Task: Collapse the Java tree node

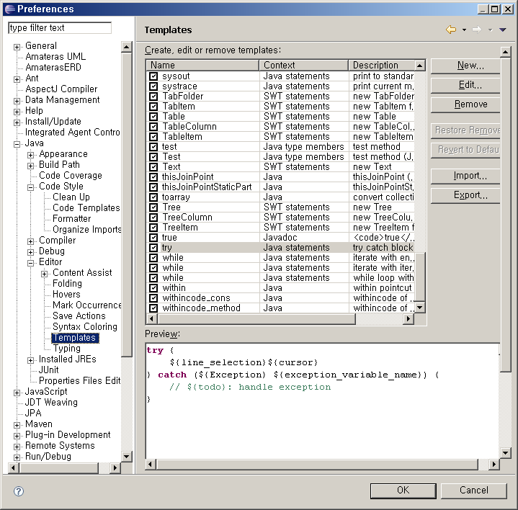Action: pos(17,143)
